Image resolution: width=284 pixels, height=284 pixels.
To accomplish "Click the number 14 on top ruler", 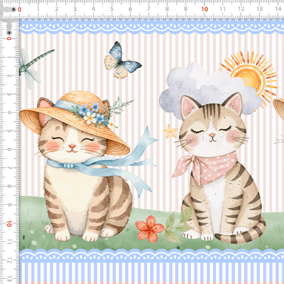I will tap(278, 9).
